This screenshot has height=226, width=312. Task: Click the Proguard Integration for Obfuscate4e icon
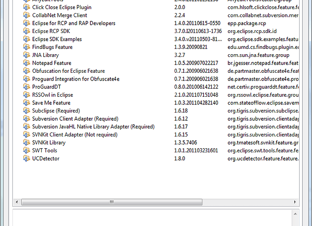coord(27,79)
